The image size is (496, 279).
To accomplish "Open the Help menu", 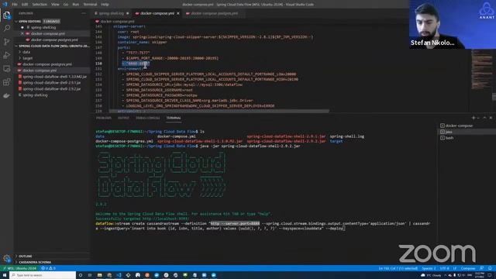I will pyautogui.click(x=105, y=5).
